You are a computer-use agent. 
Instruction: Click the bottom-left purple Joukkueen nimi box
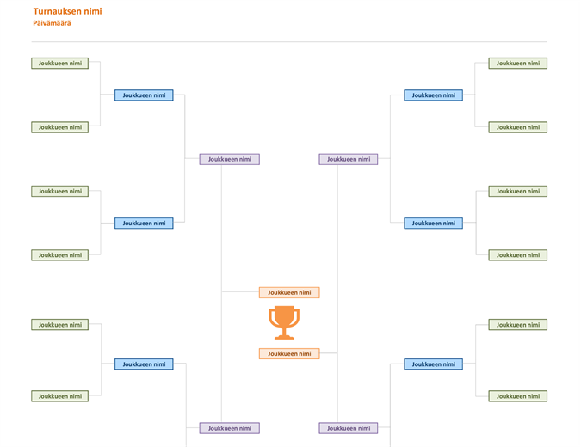click(x=229, y=428)
